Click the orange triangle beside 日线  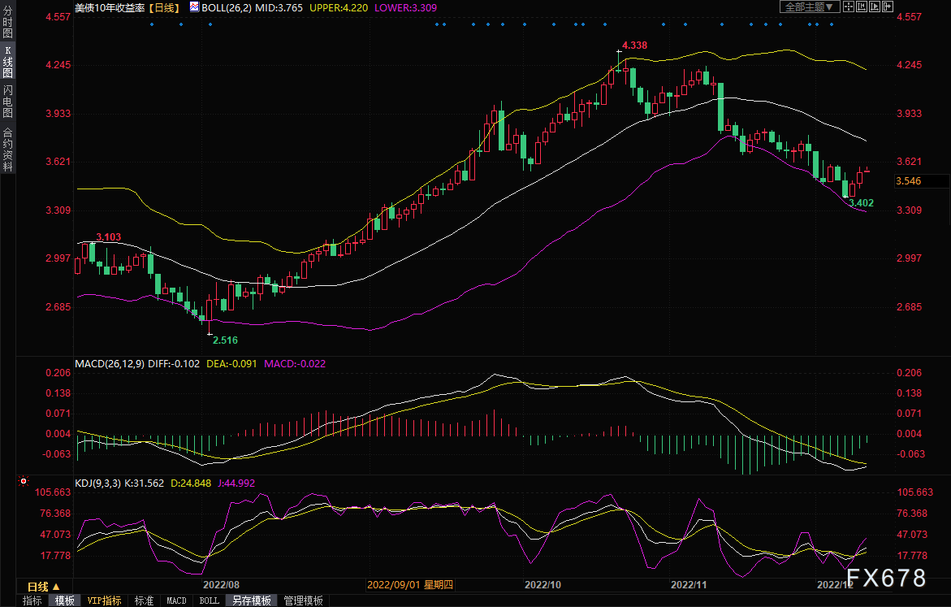click(x=56, y=586)
